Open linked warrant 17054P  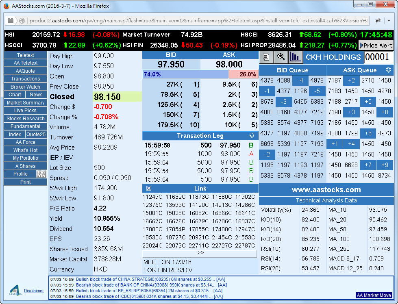coord(175,229)
